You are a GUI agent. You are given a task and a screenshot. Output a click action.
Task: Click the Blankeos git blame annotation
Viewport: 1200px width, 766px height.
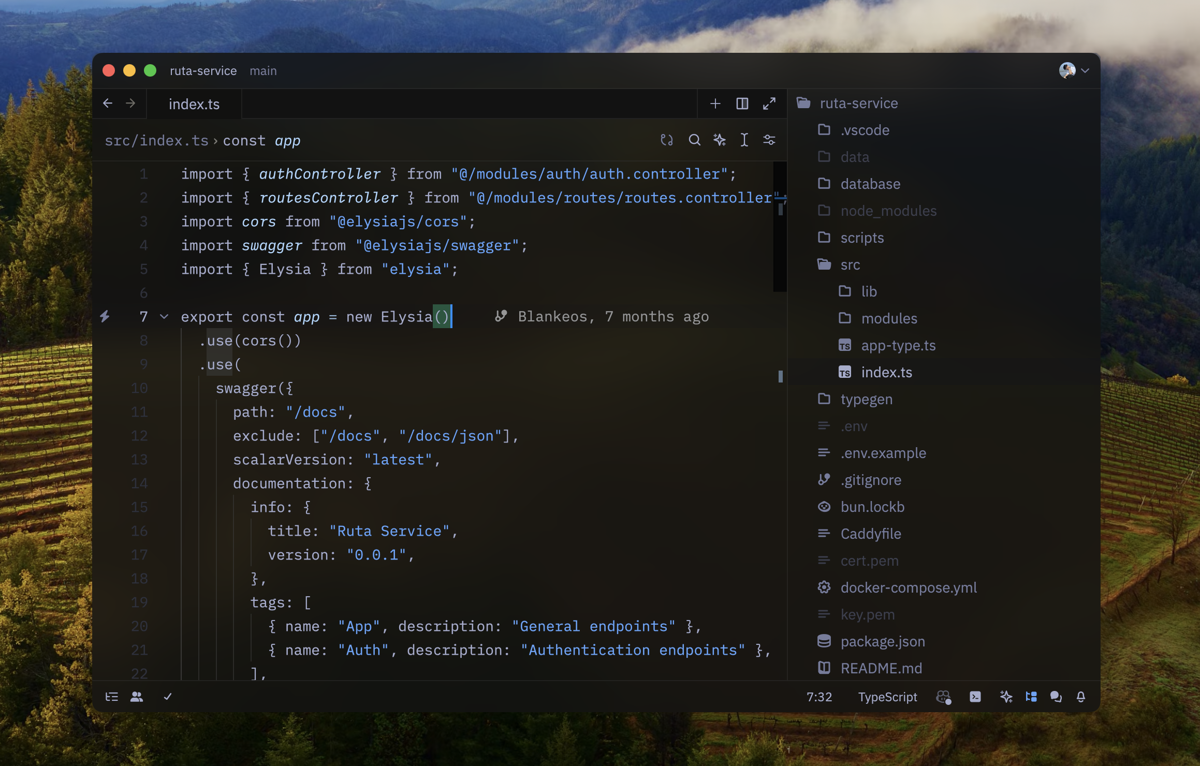click(602, 316)
